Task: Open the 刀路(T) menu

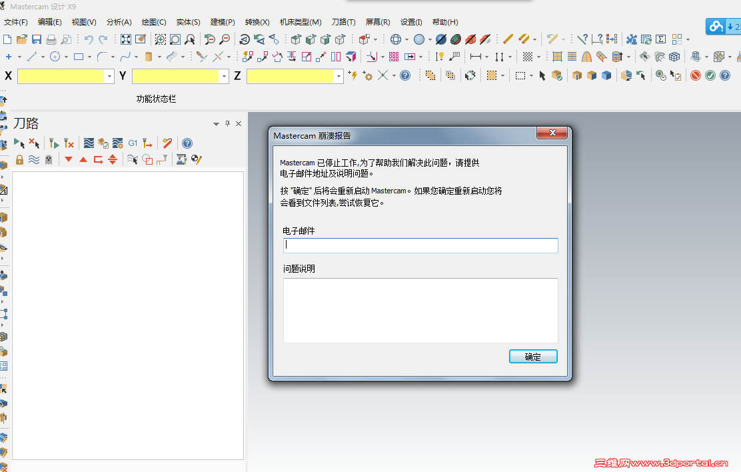Action: tap(344, 22)
